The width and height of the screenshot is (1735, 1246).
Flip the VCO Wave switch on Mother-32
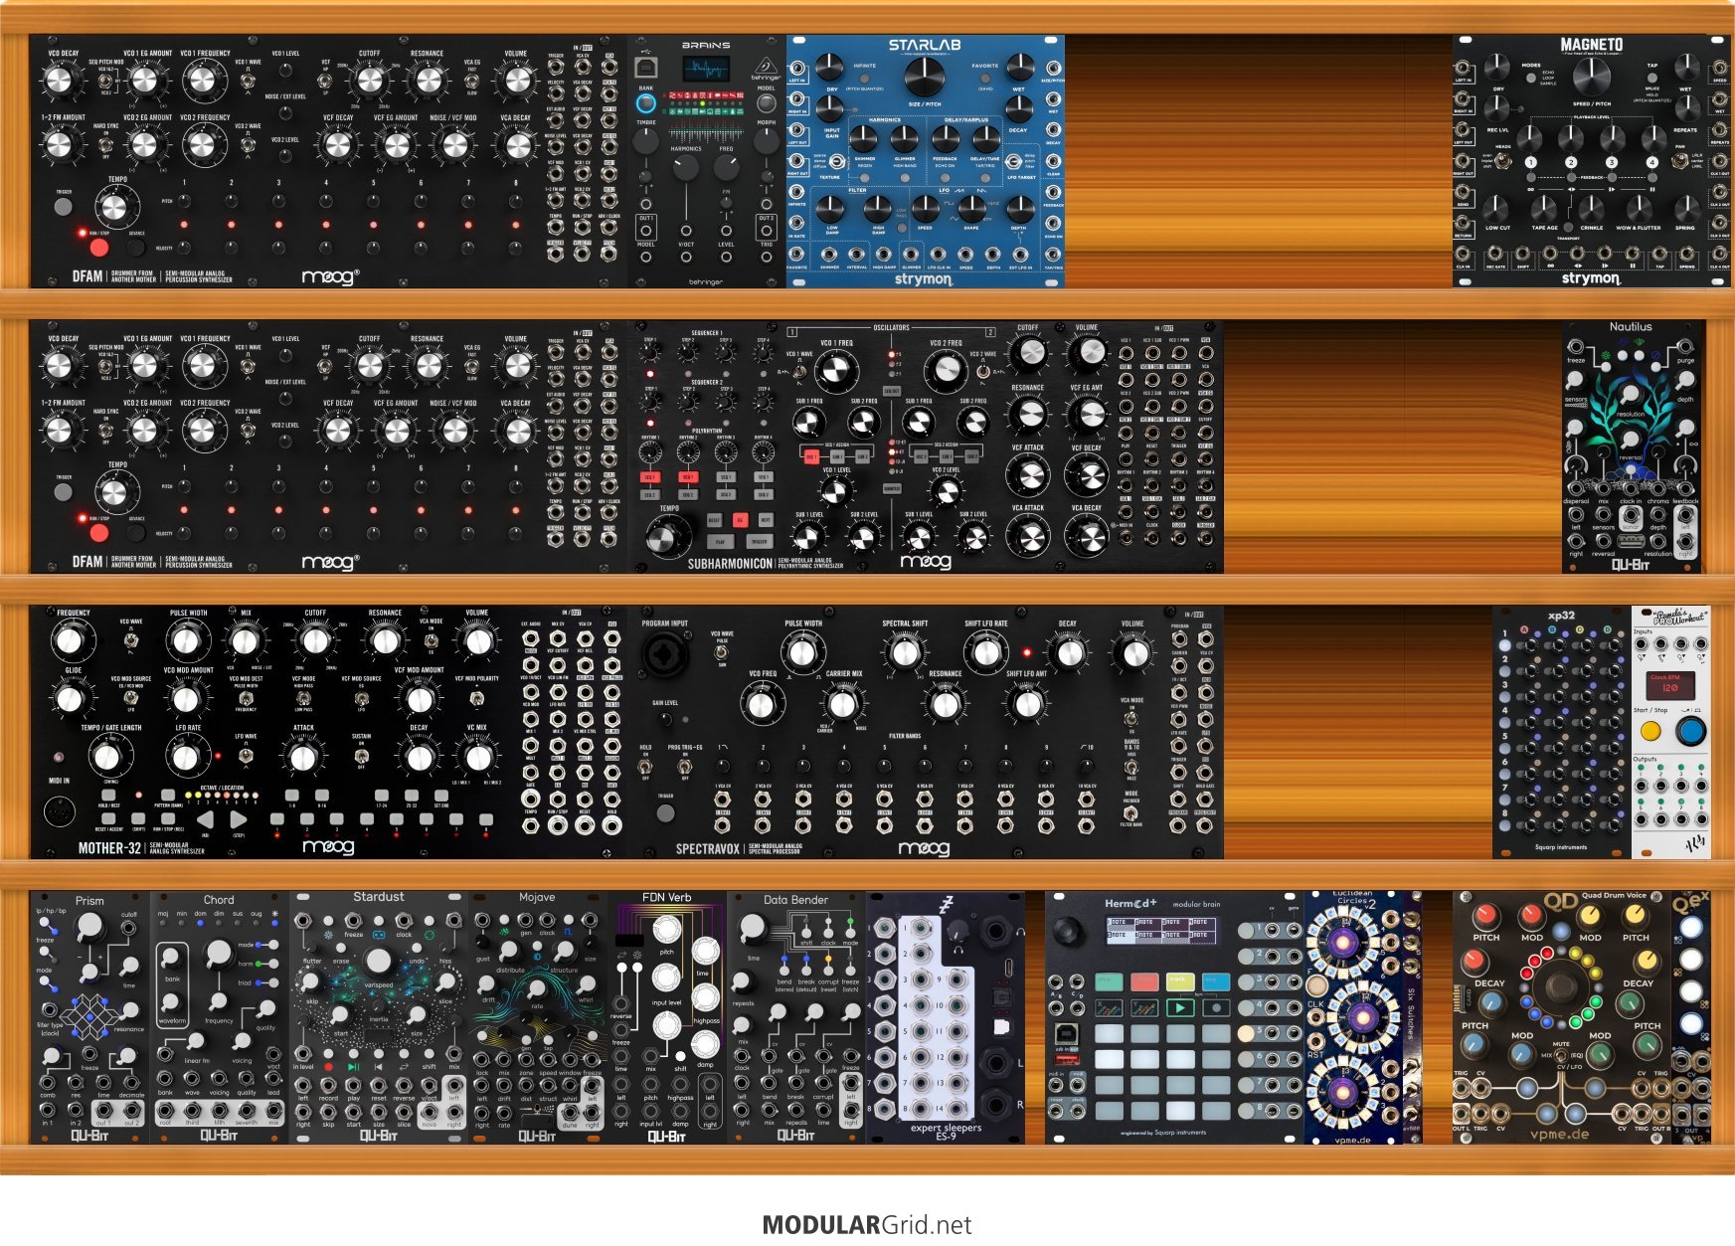point(130,641)
